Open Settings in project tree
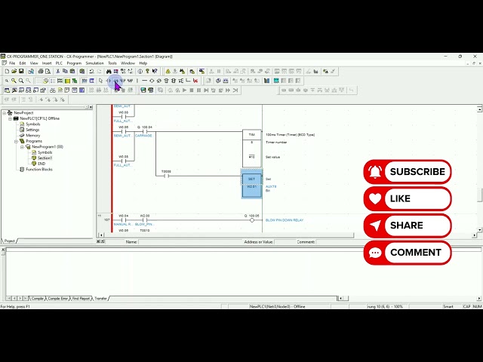The image size is (483, 362). [32, 130]
